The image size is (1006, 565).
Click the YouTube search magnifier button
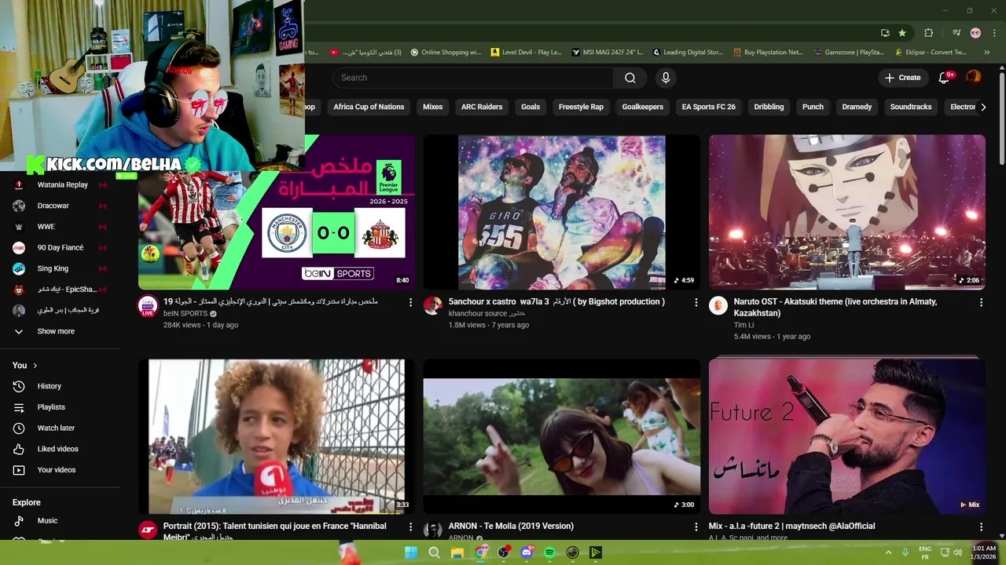(x=630, y=78)
